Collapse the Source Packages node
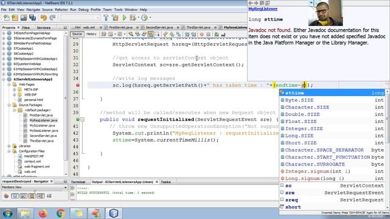The height and width of the screenshot is (219, 390). click(x=9, y=105)
